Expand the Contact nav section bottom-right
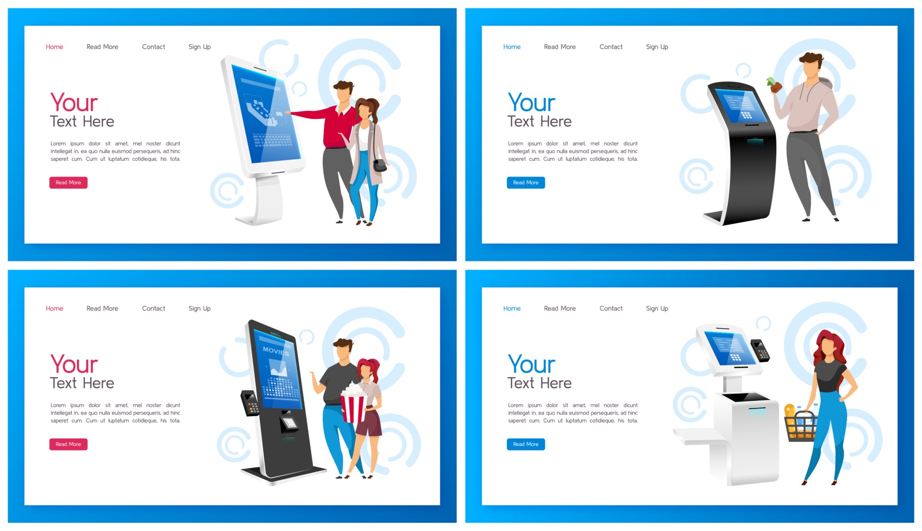The height and width of the screenshot is (531, 922). click(611, 309)
